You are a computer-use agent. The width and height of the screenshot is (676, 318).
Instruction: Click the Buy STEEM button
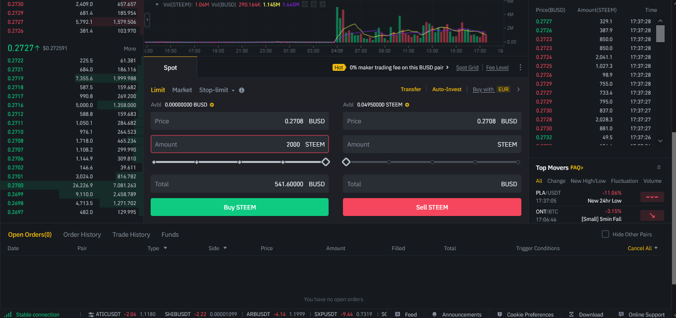point(240,207)
